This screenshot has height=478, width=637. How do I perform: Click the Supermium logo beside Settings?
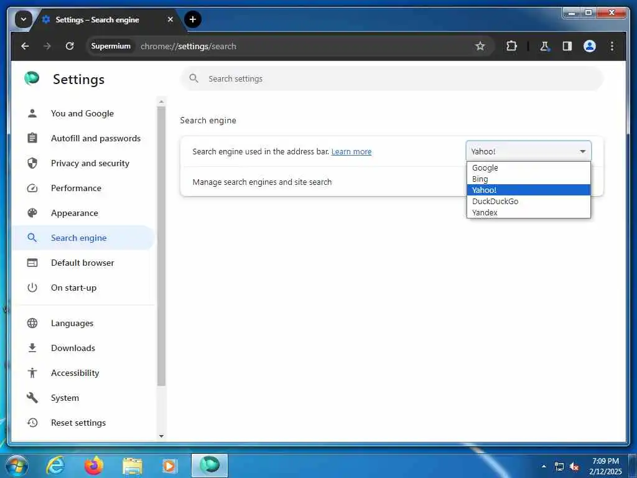pyautogui.click(x=32, y=78)
